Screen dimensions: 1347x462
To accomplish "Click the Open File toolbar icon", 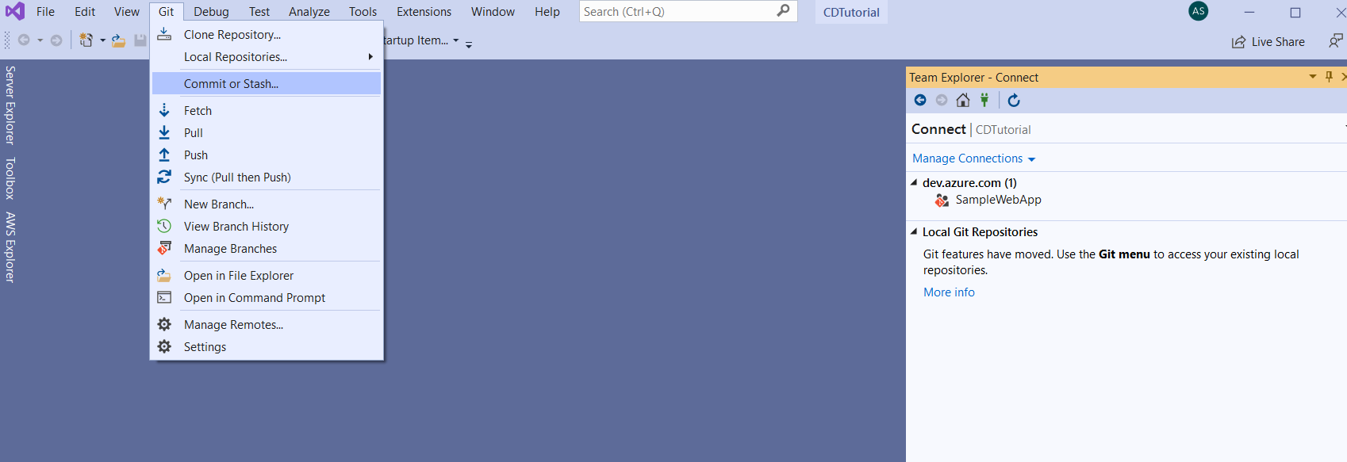I will pos(118,40).
